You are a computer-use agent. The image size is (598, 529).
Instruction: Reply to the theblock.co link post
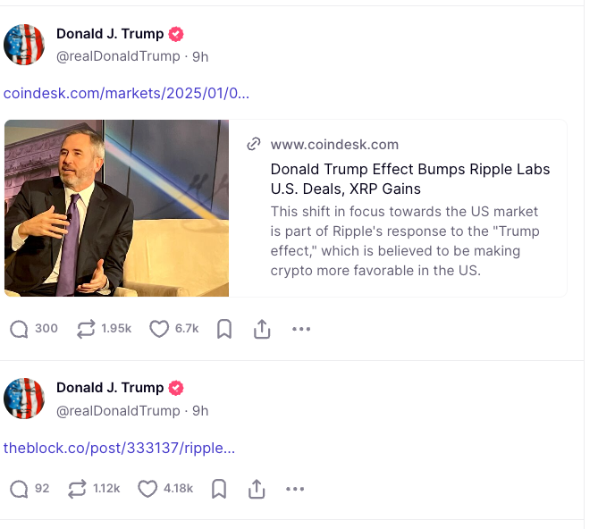click(20, 489)
